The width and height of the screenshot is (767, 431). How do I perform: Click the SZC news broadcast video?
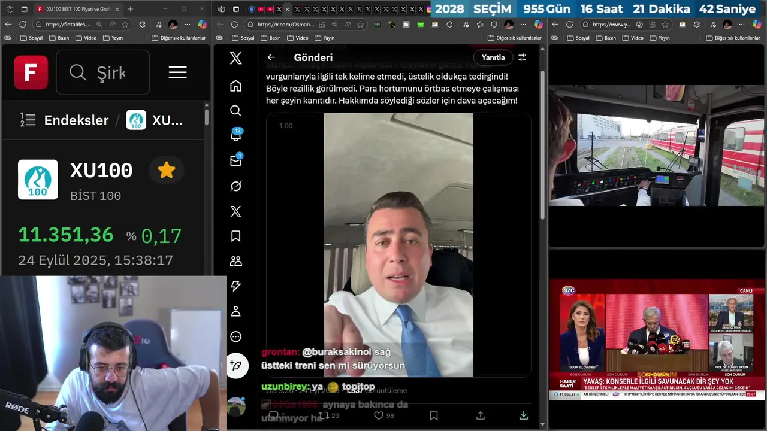coord(657,339)
